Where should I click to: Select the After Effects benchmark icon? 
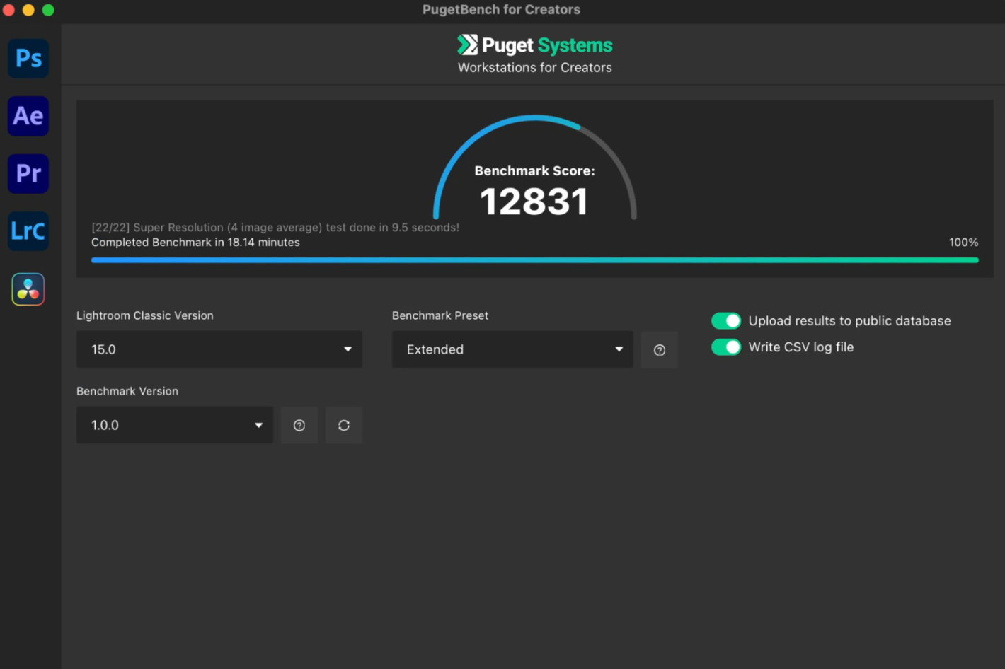pos(28,116)
